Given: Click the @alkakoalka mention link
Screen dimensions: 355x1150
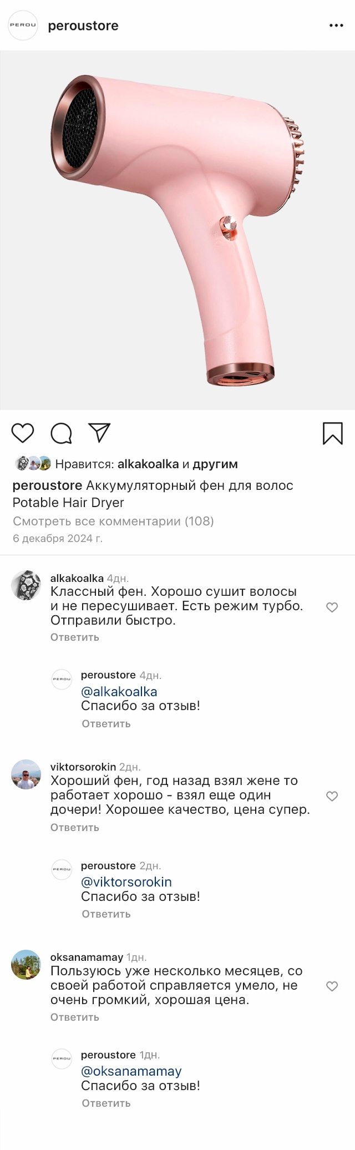Looking at the screenshot, I should coord(119,692).
